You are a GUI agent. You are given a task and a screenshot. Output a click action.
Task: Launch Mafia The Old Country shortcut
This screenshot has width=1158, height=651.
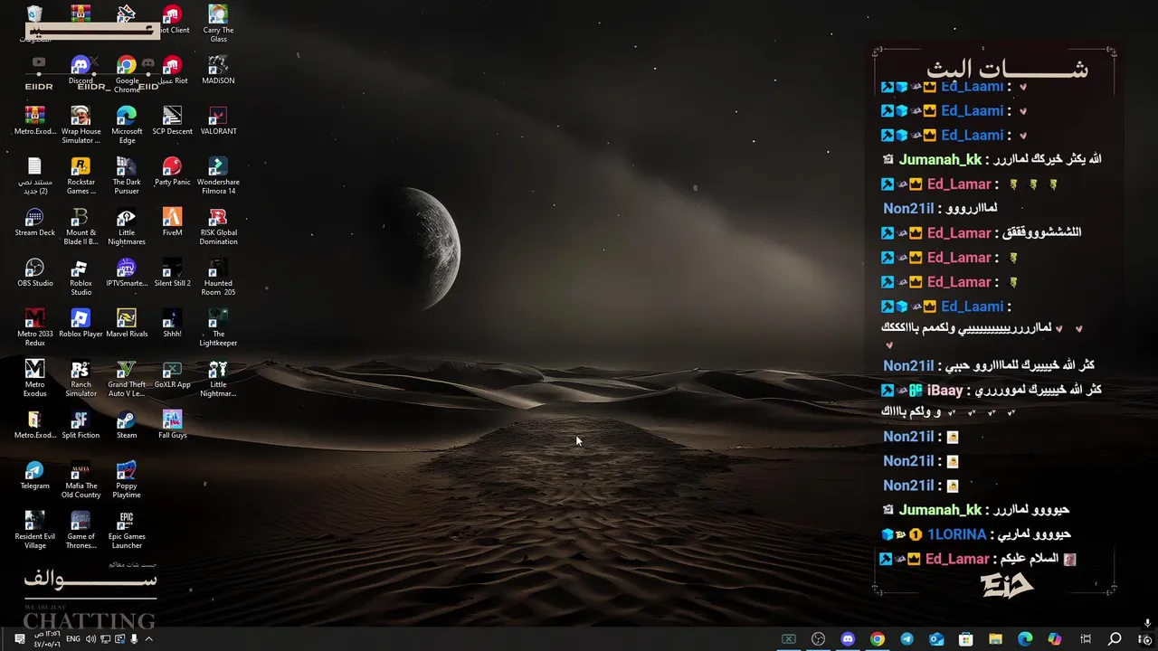coord(81,479)
